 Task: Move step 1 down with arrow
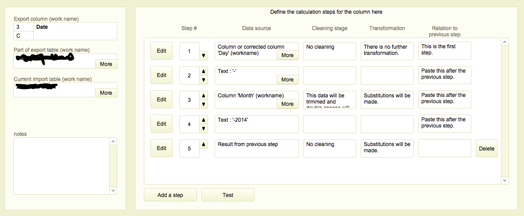point(204,55)
